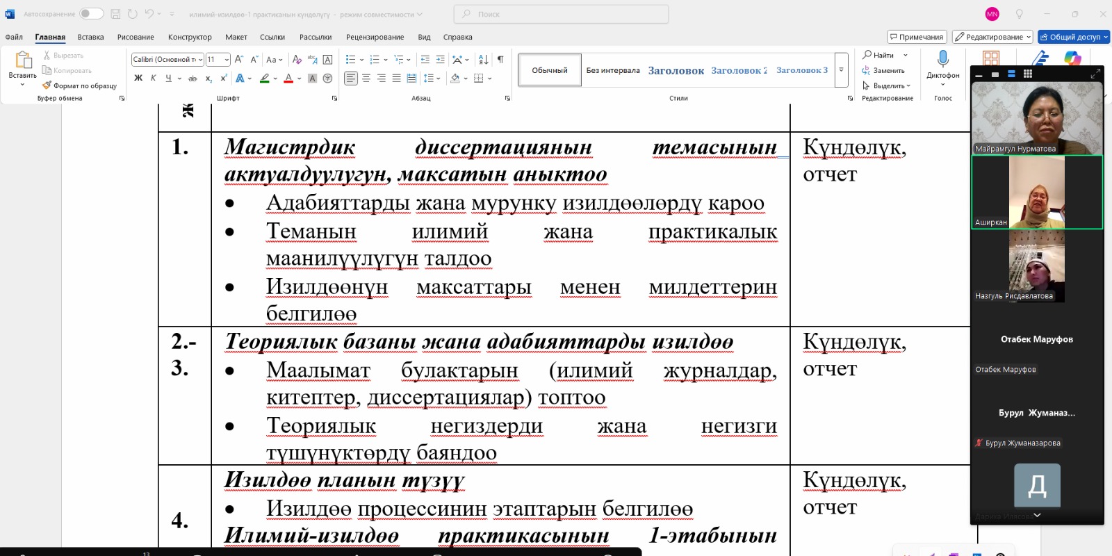The width and height of the screenshot is (1112, 556).
Task: Toggle strikethrough text formatting
Action: coord(193,79)
